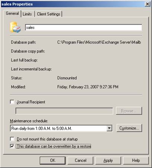Click the Browse button for journal recipient
Screen dimensions: 152x168
pos(129,111)
